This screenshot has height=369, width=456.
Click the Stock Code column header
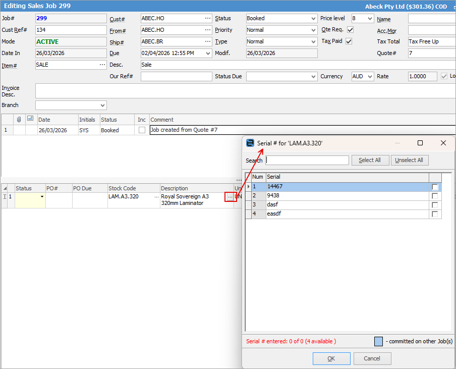pyautogui.click(x=134, y=188)
